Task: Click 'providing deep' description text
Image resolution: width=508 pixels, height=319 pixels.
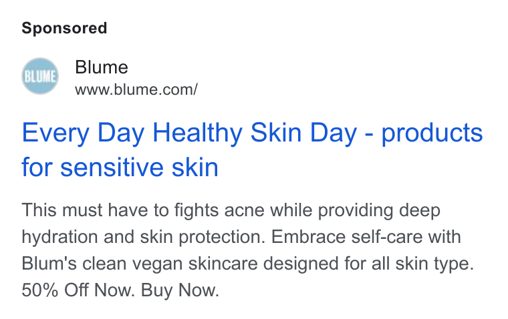Action: pos(379,210)
